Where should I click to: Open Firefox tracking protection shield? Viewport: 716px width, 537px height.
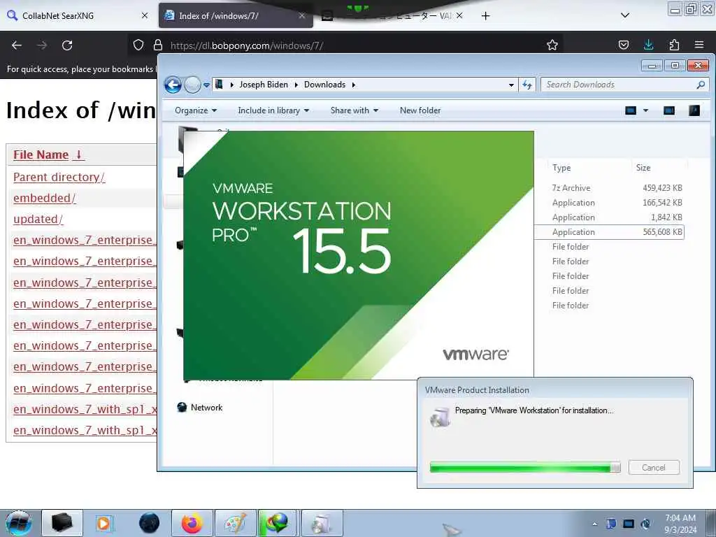click(138, 45)
